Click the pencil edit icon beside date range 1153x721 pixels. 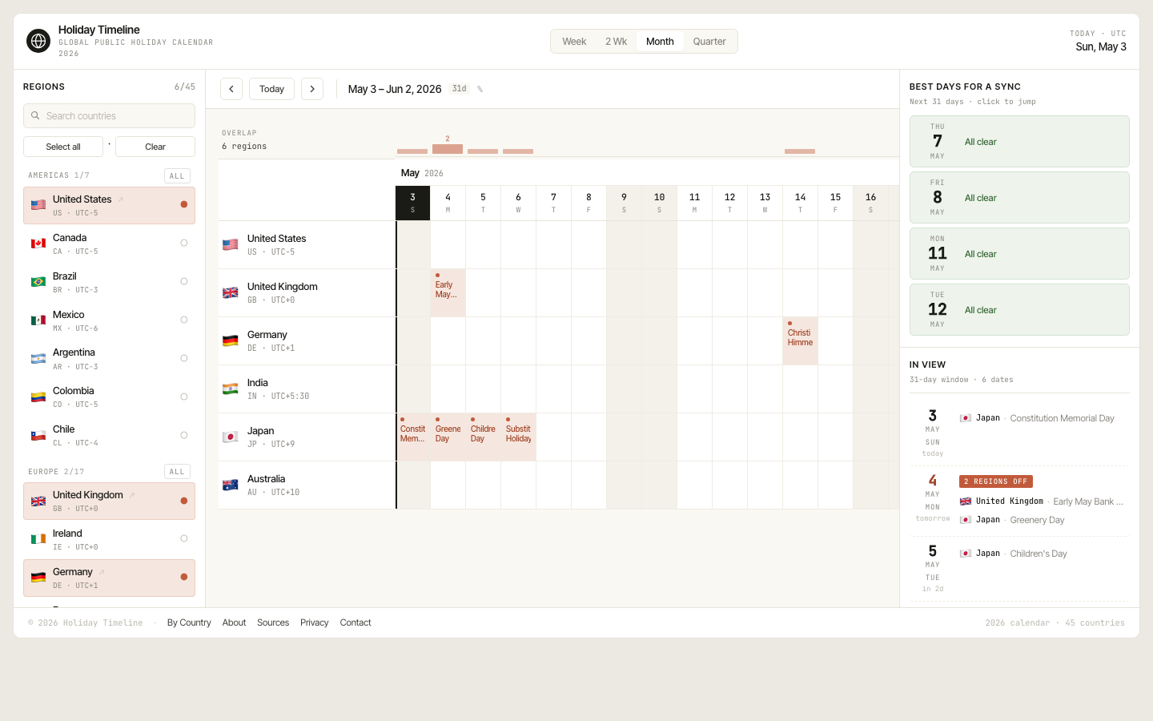coord(480,89)
